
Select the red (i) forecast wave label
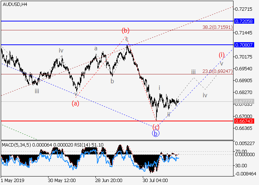221,55
